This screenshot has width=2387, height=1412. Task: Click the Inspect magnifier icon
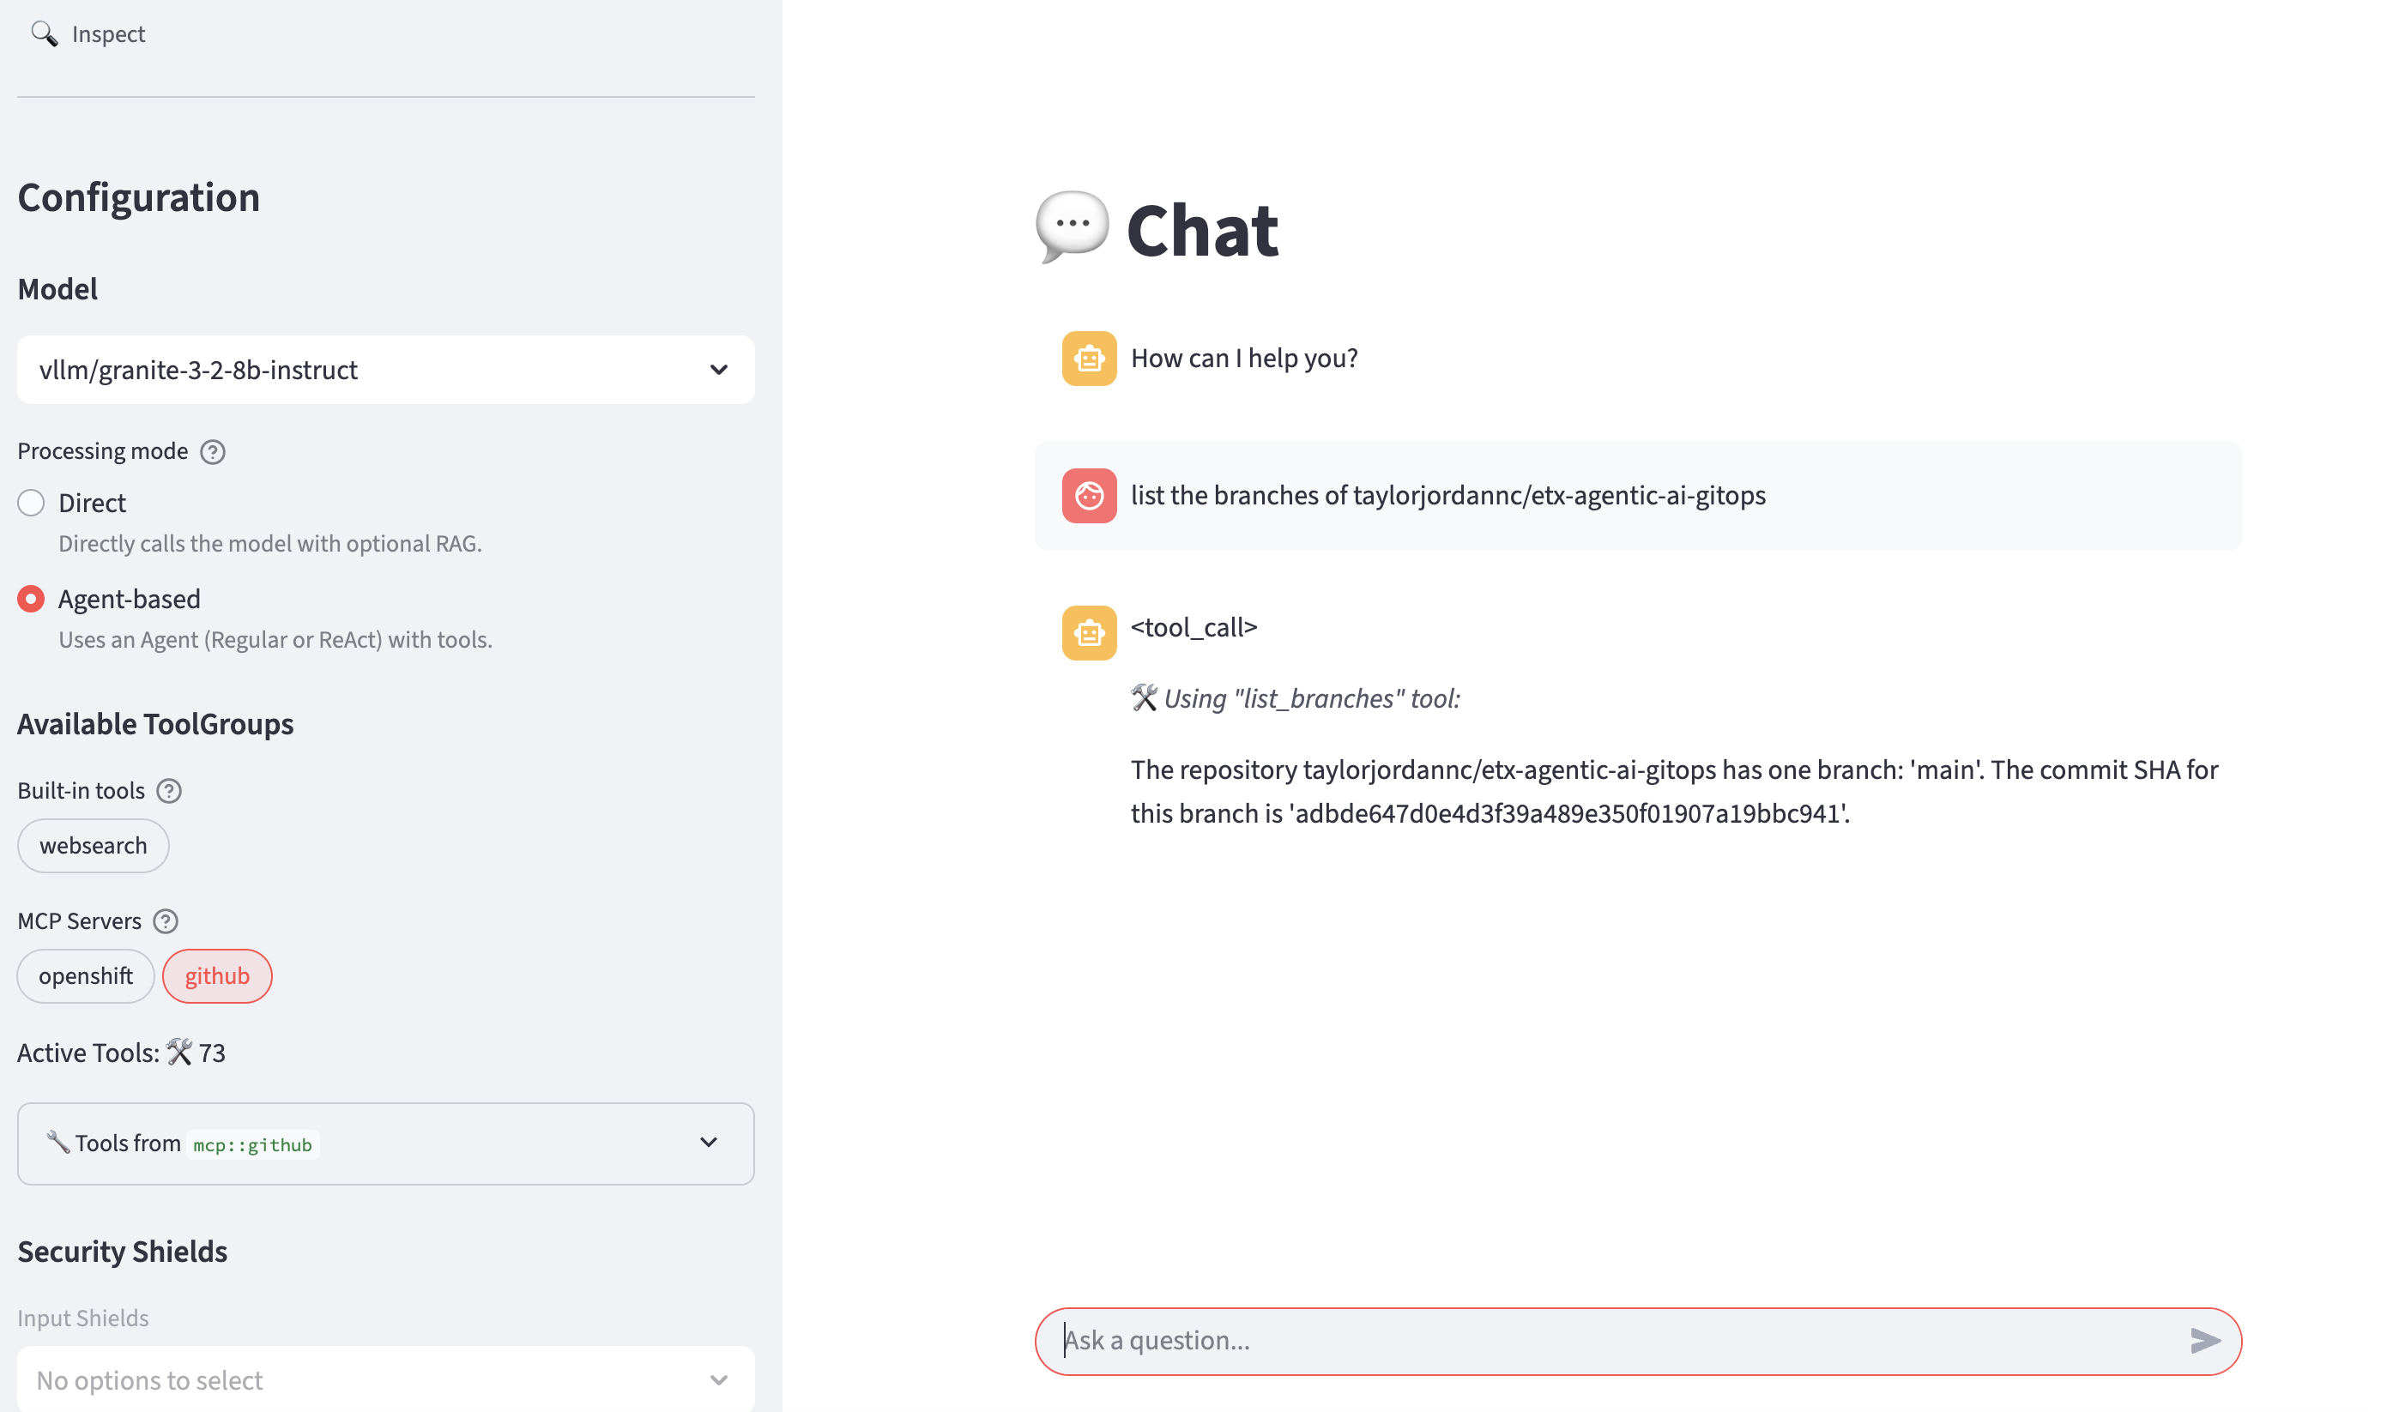(44, 33)
